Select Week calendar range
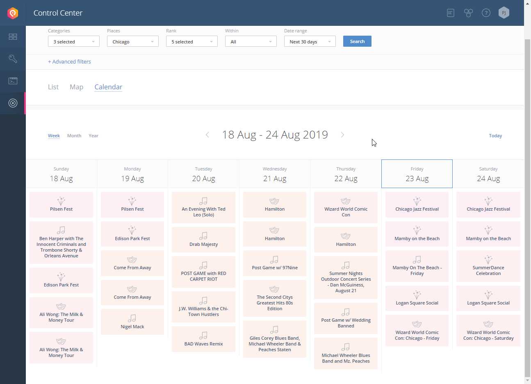This screenshot has height=384, width=531. pos(54,136)
